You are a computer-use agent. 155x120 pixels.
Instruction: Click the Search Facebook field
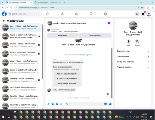pos(25,14)
